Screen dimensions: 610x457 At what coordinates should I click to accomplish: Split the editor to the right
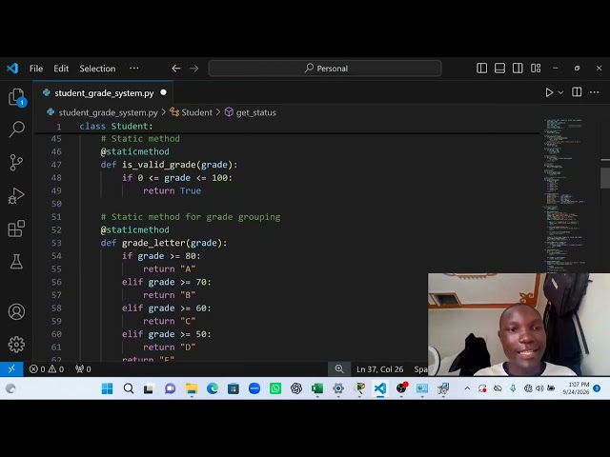[x=577, y=92]
